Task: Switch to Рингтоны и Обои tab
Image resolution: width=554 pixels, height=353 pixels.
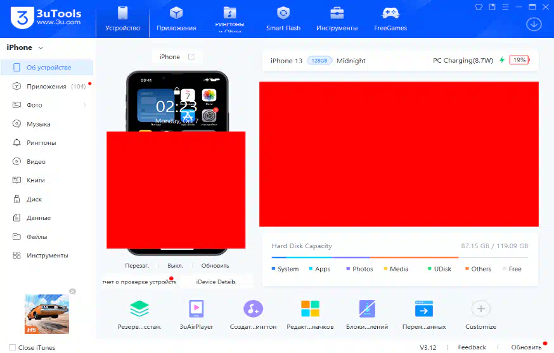Action: (229, 19)
